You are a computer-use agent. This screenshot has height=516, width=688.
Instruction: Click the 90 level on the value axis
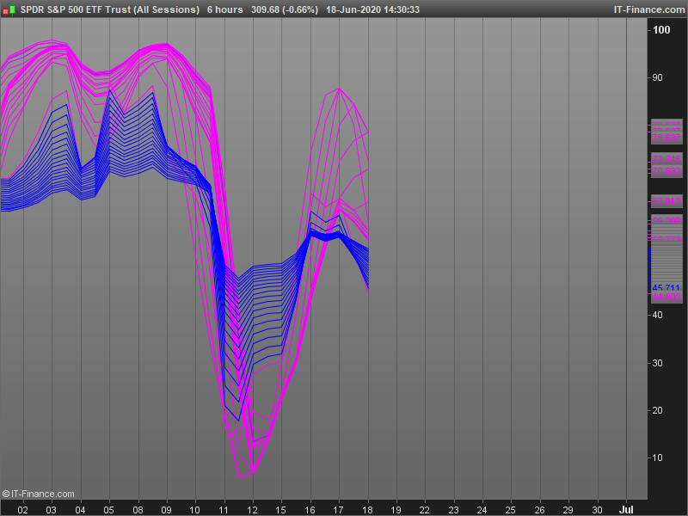657,77
